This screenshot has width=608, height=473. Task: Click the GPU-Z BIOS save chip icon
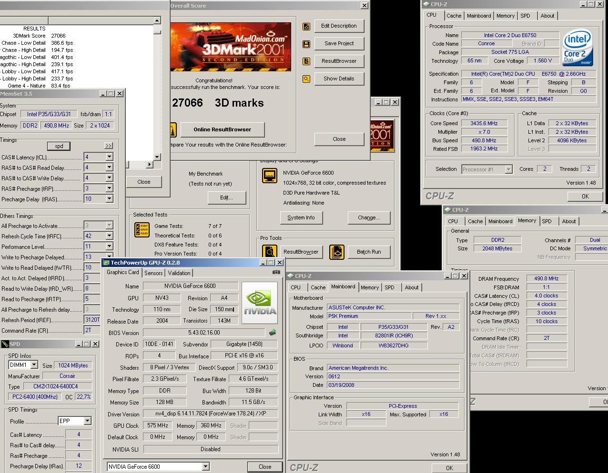[x=273, y=332]
